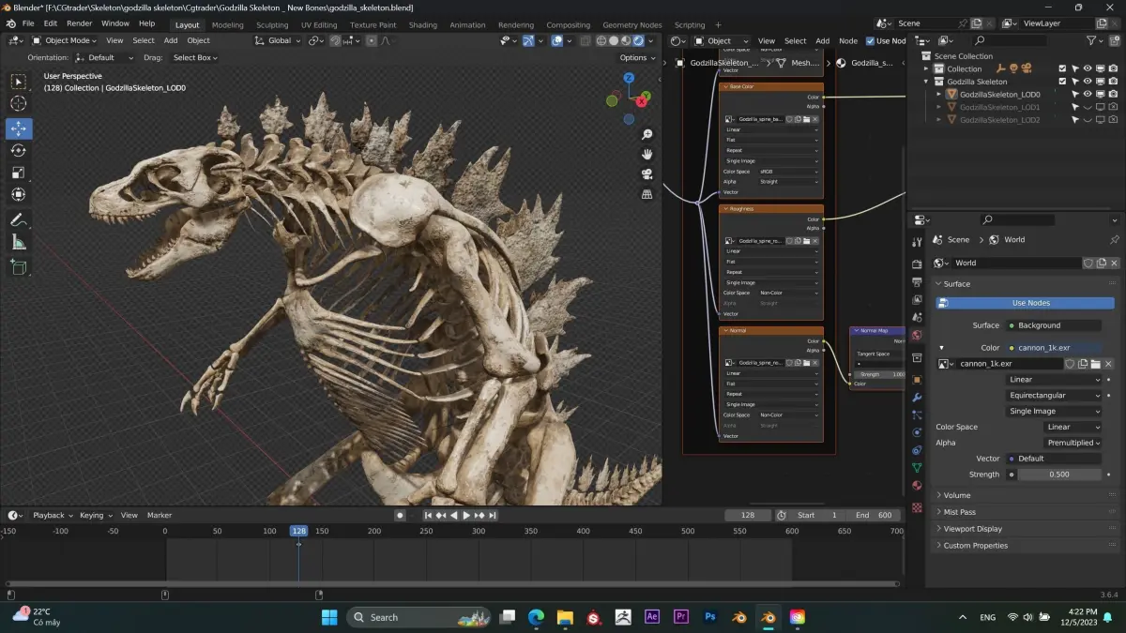Toggle camera view in the viewport
The width and height of the screenshot is (1126, 633).
[647, 174]
